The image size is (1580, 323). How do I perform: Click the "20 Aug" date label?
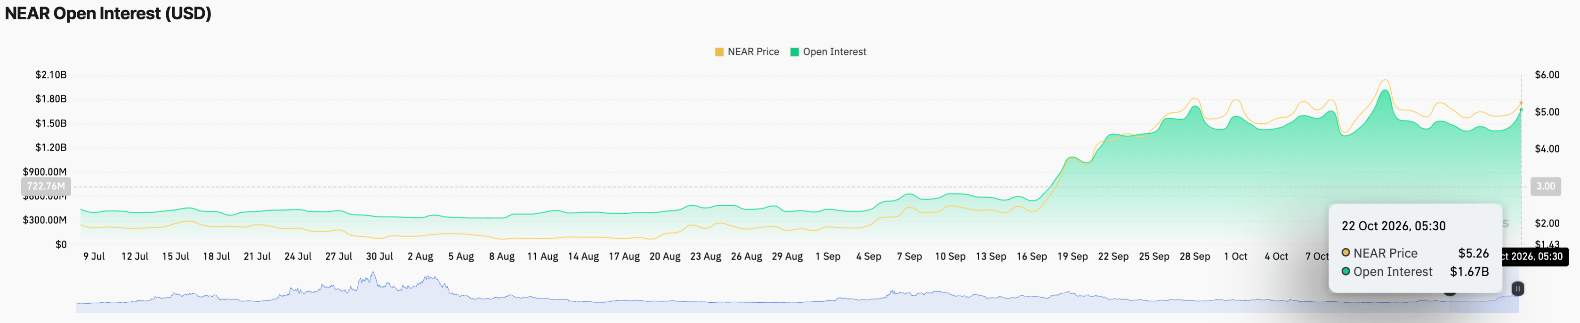[665, 256]
